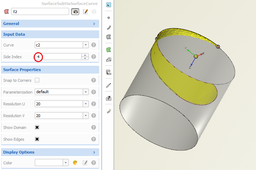Image resolution: width=256 pixels, height=170 pixels.
Task: Click the Snap to Corners label
Action: [17, 80]
